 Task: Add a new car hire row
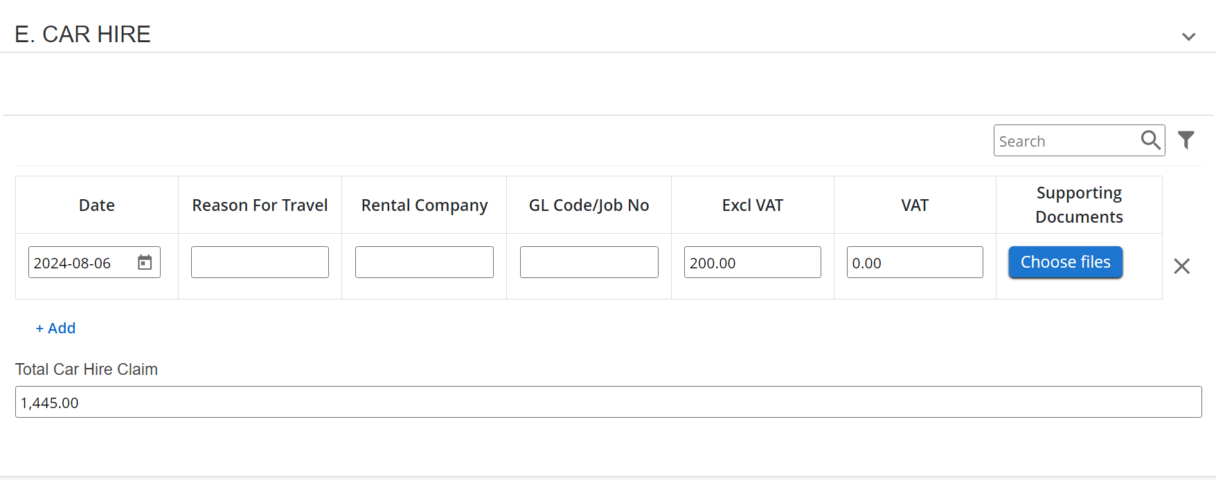pyautogui.click(x=55, y=329)
